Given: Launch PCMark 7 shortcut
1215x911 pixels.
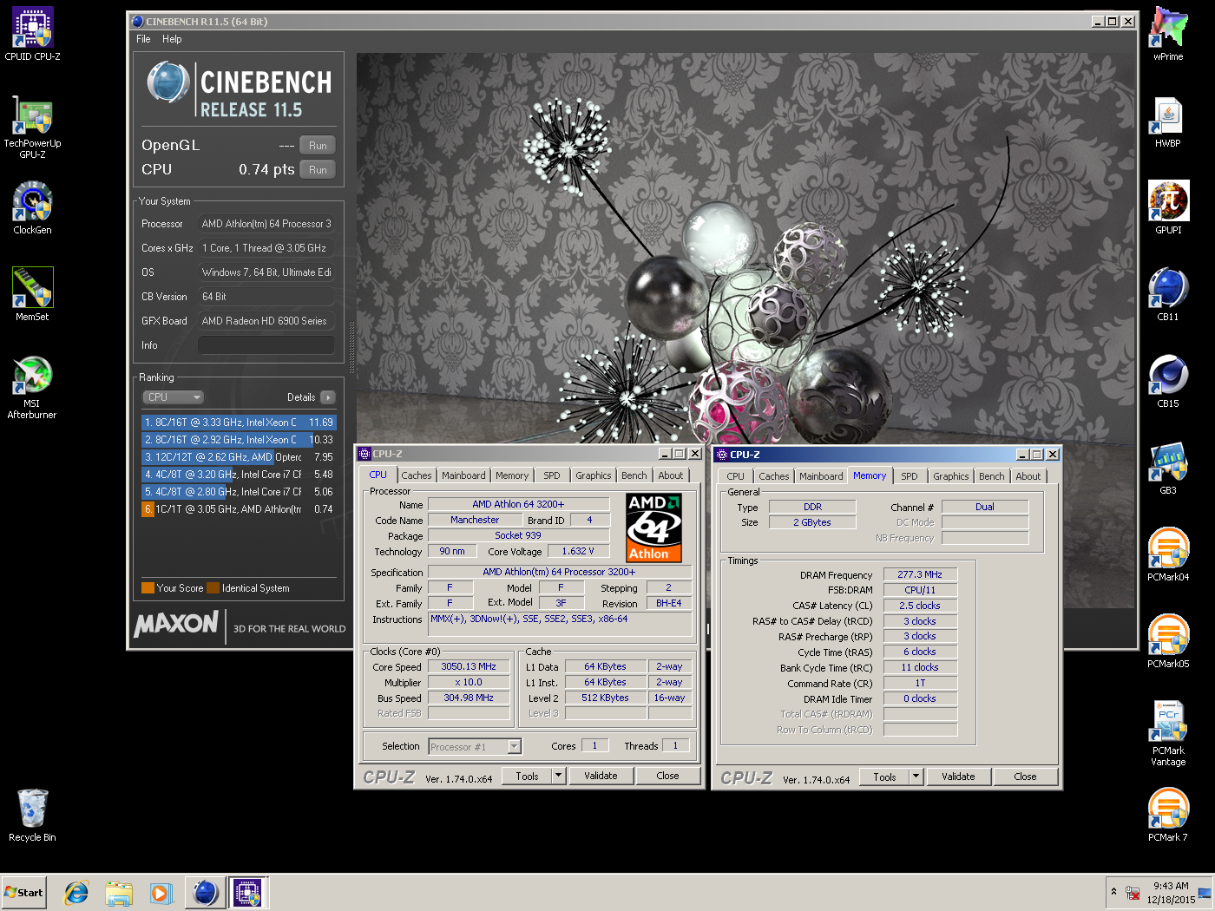Looking at the screenshot, I should [x=1168, y=816].
